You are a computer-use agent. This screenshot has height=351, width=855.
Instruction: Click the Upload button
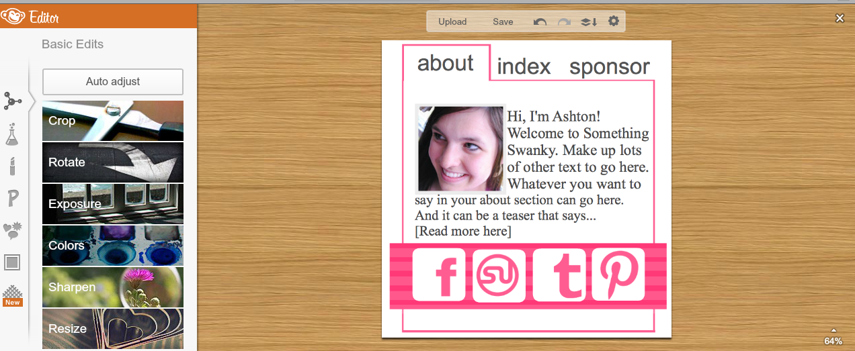click(452, 21)
